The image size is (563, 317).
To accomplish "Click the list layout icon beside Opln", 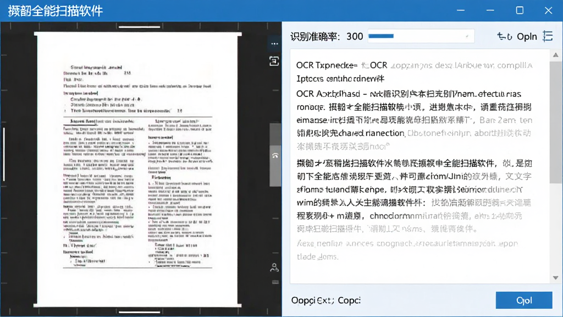I will pyautogui.click(x=548, y=36).
